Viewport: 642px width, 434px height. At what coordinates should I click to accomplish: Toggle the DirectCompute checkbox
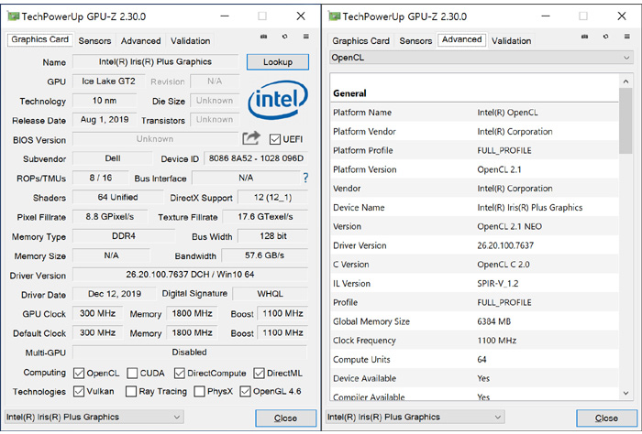coord(180,373)
